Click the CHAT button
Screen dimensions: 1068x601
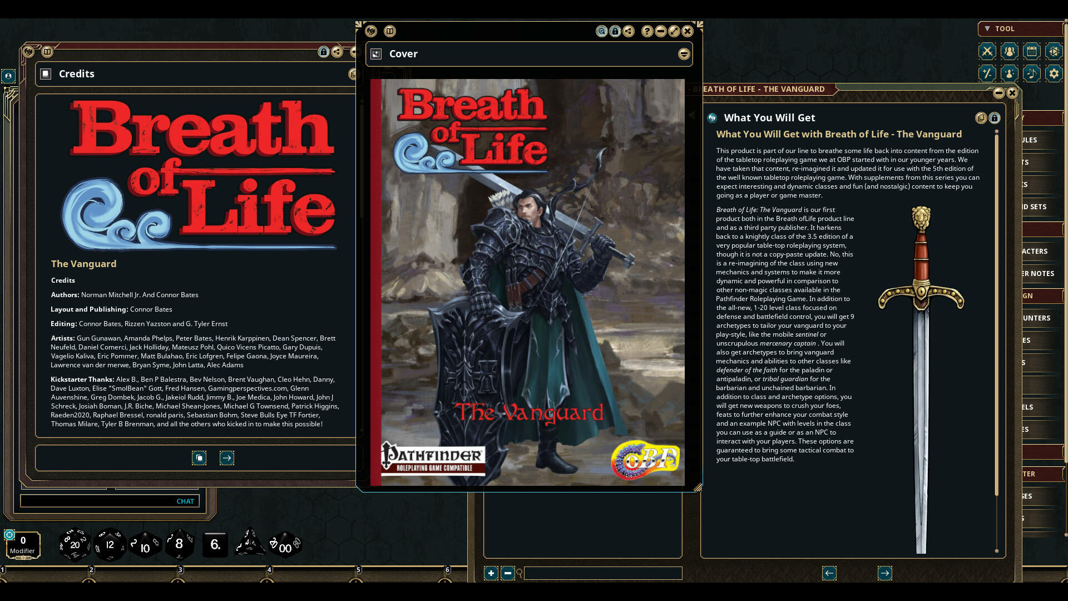pos(185,501)
